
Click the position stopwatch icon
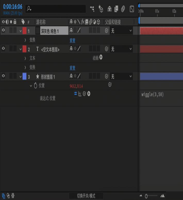(x=36, y=85)
